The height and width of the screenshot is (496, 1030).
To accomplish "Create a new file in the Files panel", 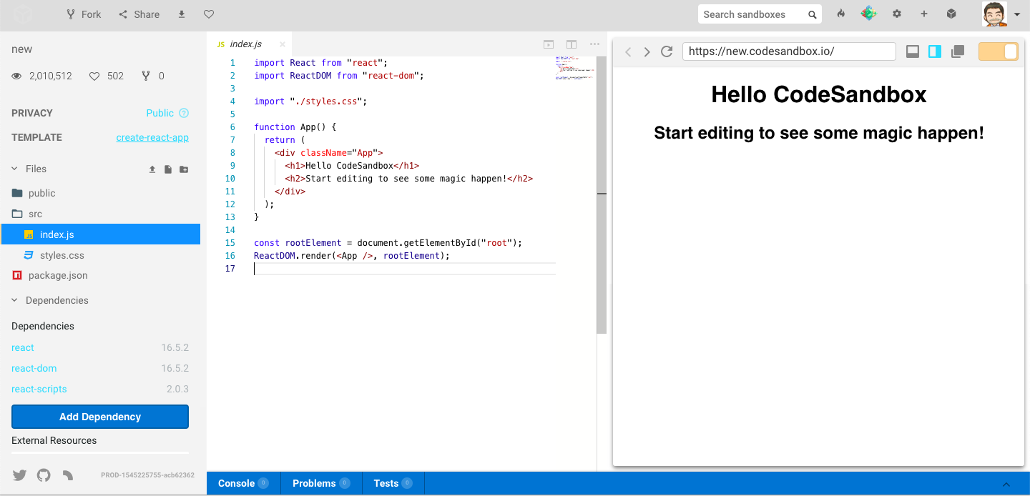I will coord(168,169).
